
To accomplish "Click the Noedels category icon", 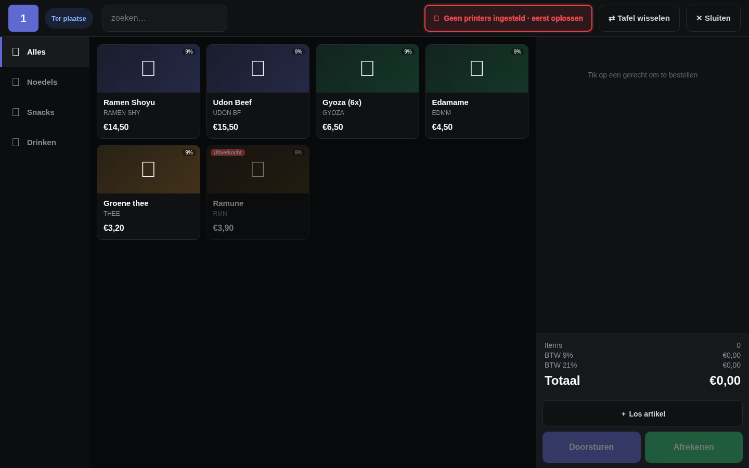I will pyautogui.click(x=16, y=82).
